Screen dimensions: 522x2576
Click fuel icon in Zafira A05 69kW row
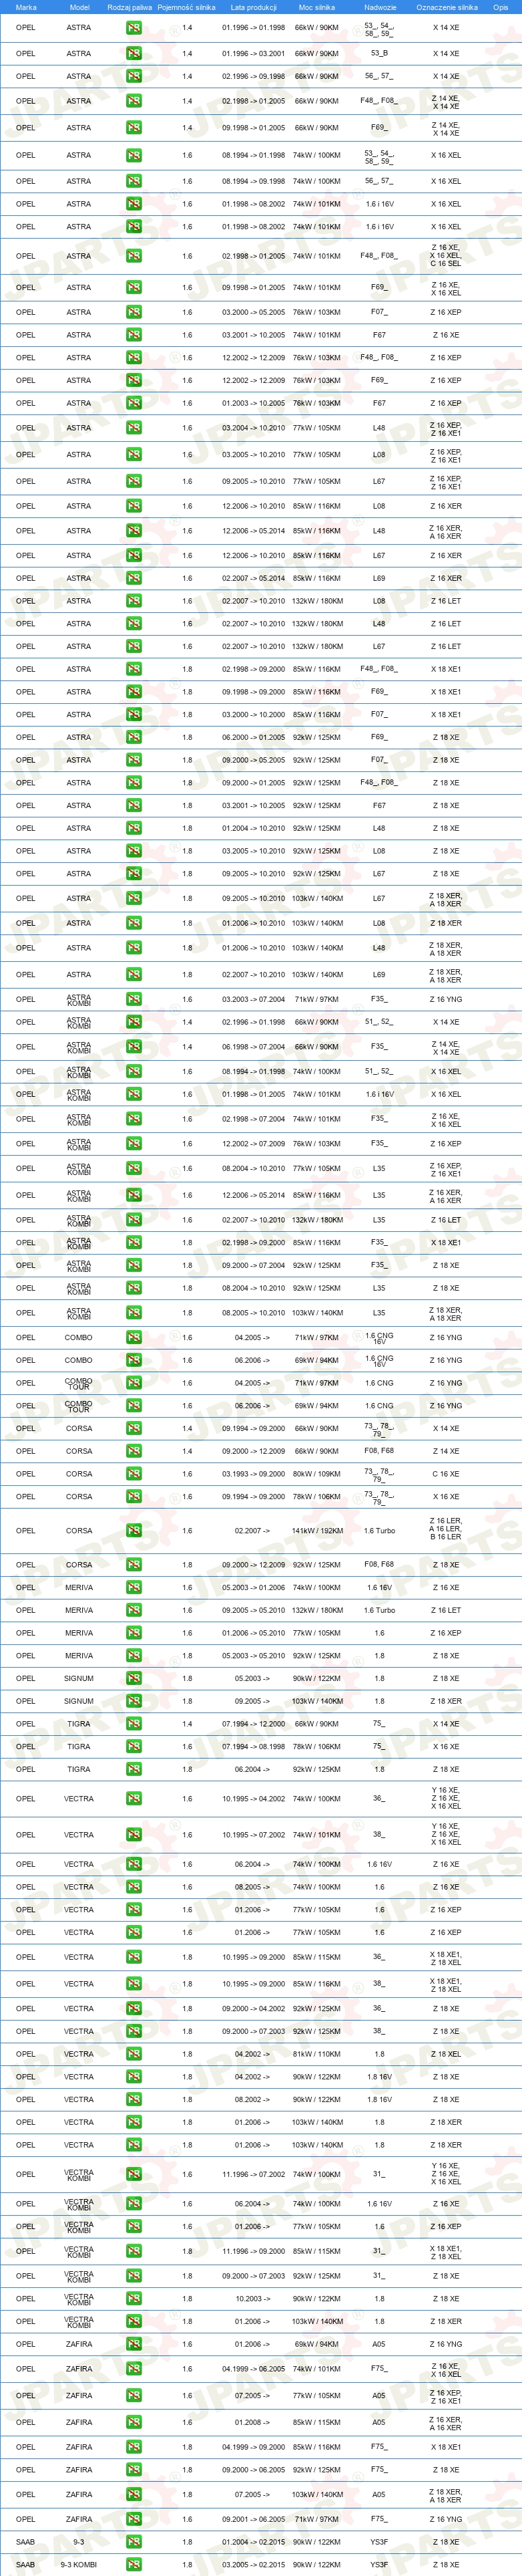coord(134,2344)
